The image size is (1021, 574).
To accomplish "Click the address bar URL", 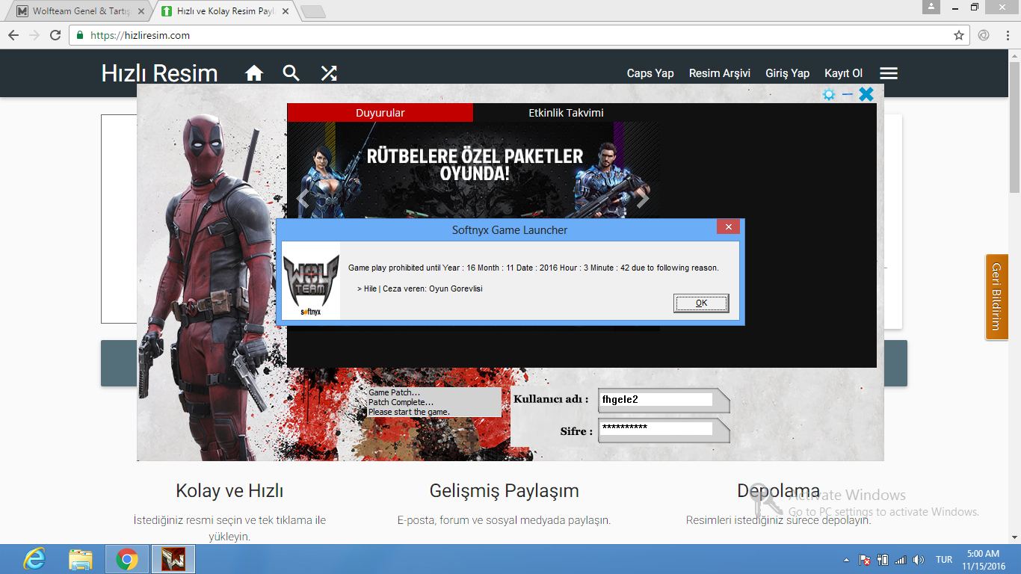I will click(x=140, y=35).
